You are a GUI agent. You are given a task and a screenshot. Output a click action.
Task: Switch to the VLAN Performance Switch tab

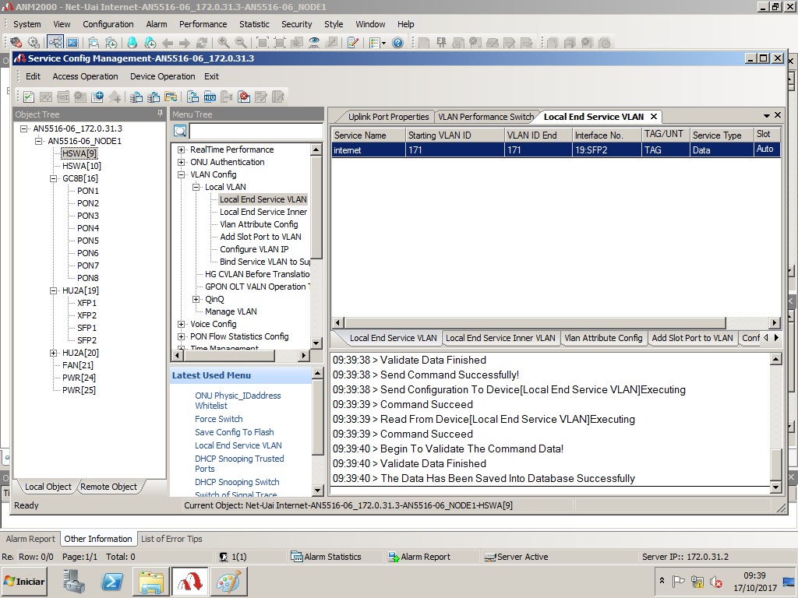click(x=486, y=117)
